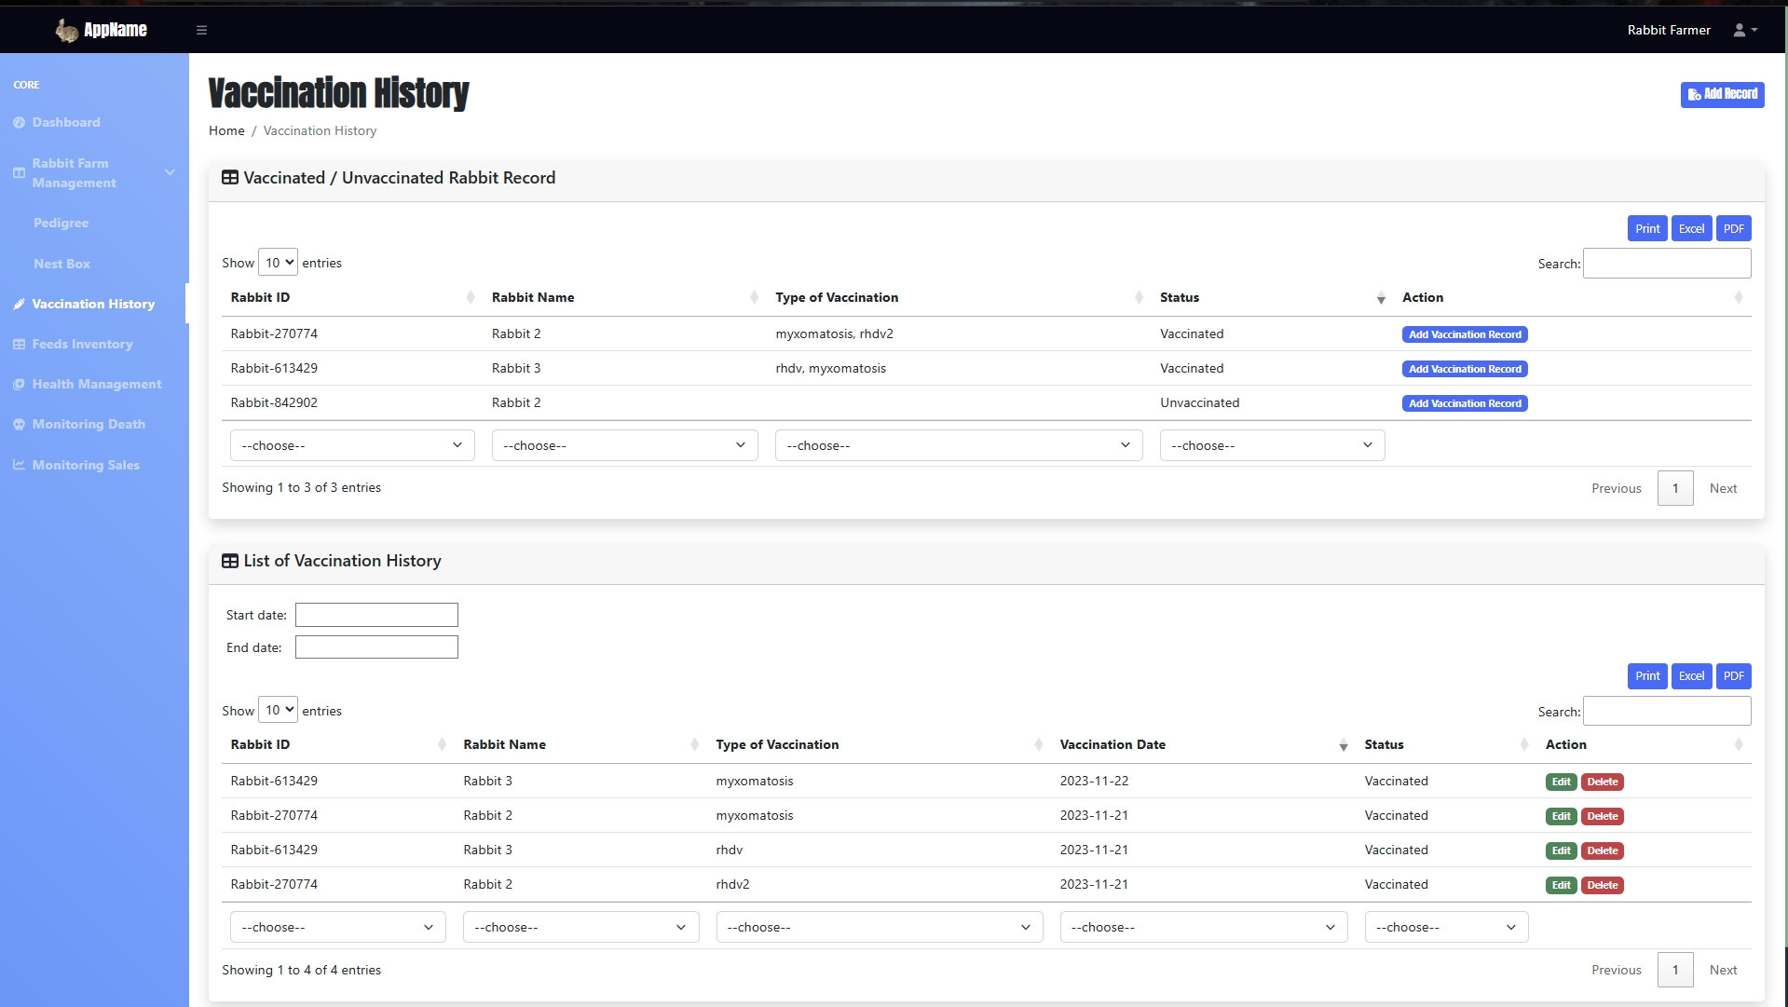Image resolution: width=1788 pixels, height=1007 pixels.
Task: Add Vaccination Record for Rabbit-842902
Action: point(1464,403)
